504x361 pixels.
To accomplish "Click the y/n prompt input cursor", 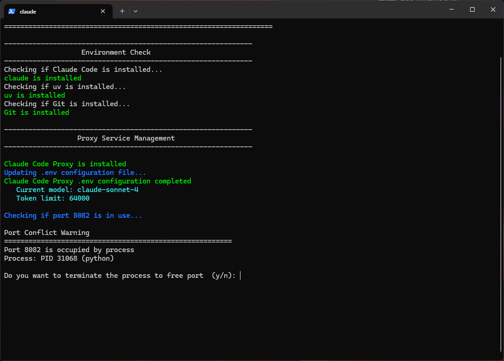I will coord(240,276).
